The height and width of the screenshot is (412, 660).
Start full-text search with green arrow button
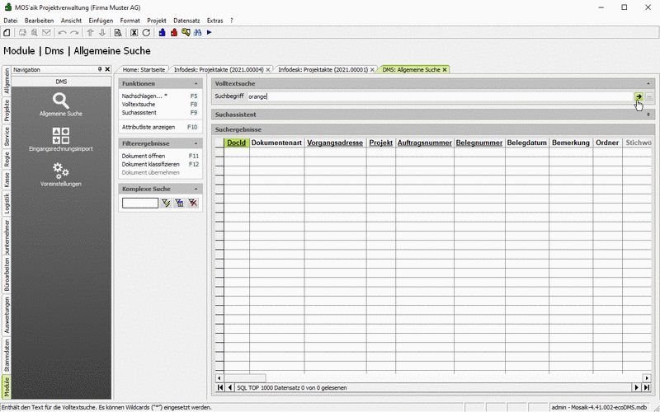[x=639, y=96]
